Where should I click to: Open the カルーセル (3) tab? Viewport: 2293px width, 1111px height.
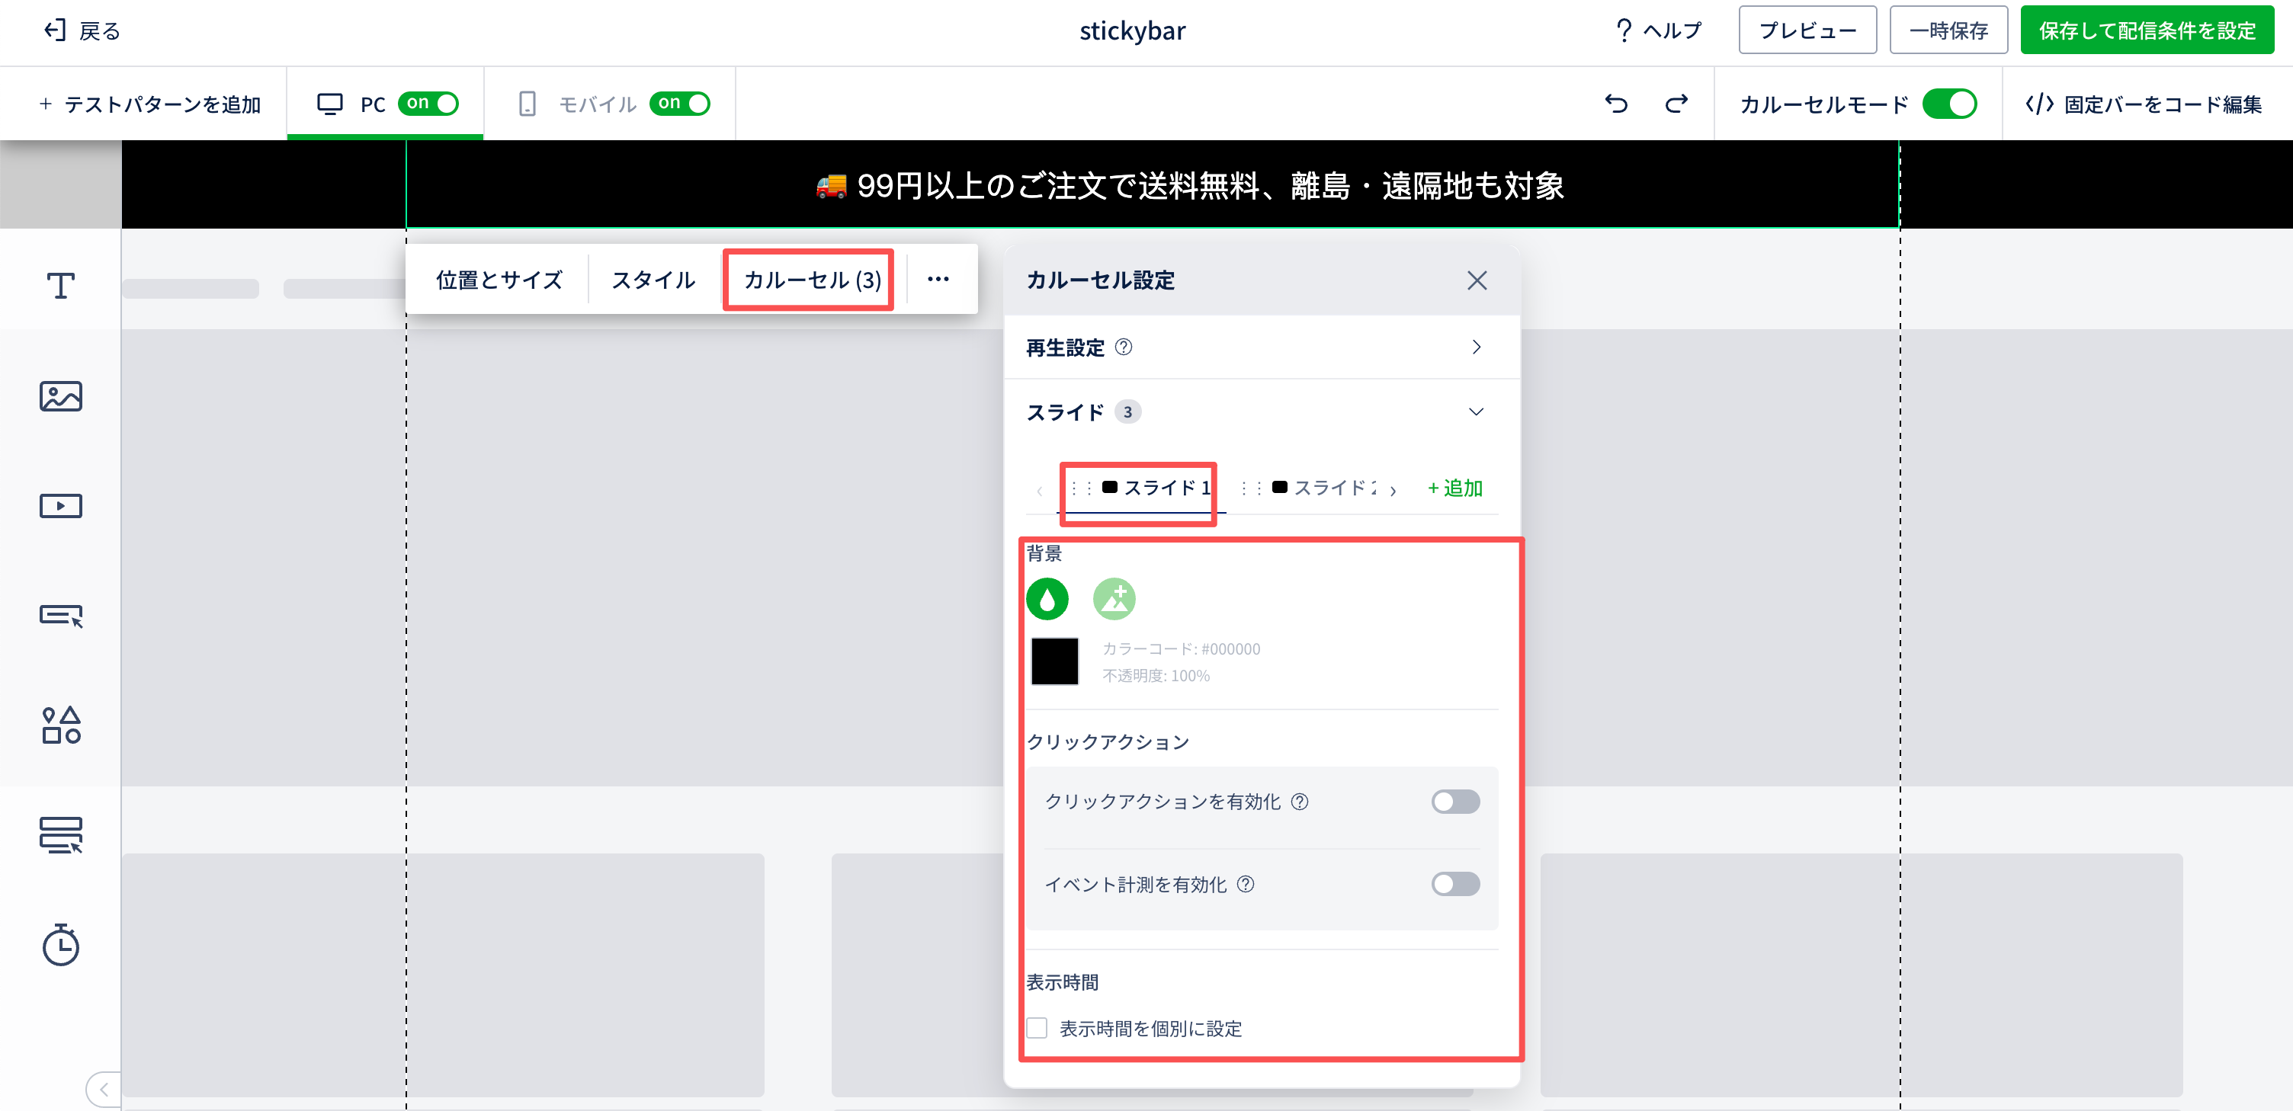point(812,280)
